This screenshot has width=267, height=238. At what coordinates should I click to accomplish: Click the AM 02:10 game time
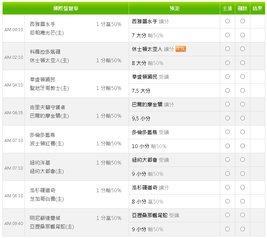[14, 57]
